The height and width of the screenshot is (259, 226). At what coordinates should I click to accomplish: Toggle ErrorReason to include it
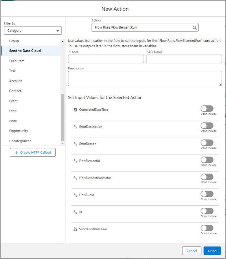pos(207,143)
